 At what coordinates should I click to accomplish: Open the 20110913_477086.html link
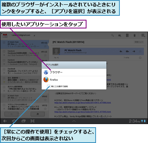(x=83, y=103)
